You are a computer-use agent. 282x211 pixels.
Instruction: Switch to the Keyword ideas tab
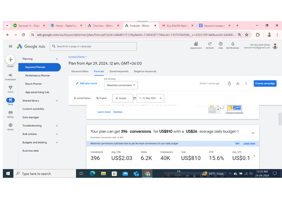[80, 71]
